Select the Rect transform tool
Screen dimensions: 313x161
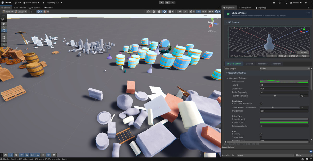4,38
